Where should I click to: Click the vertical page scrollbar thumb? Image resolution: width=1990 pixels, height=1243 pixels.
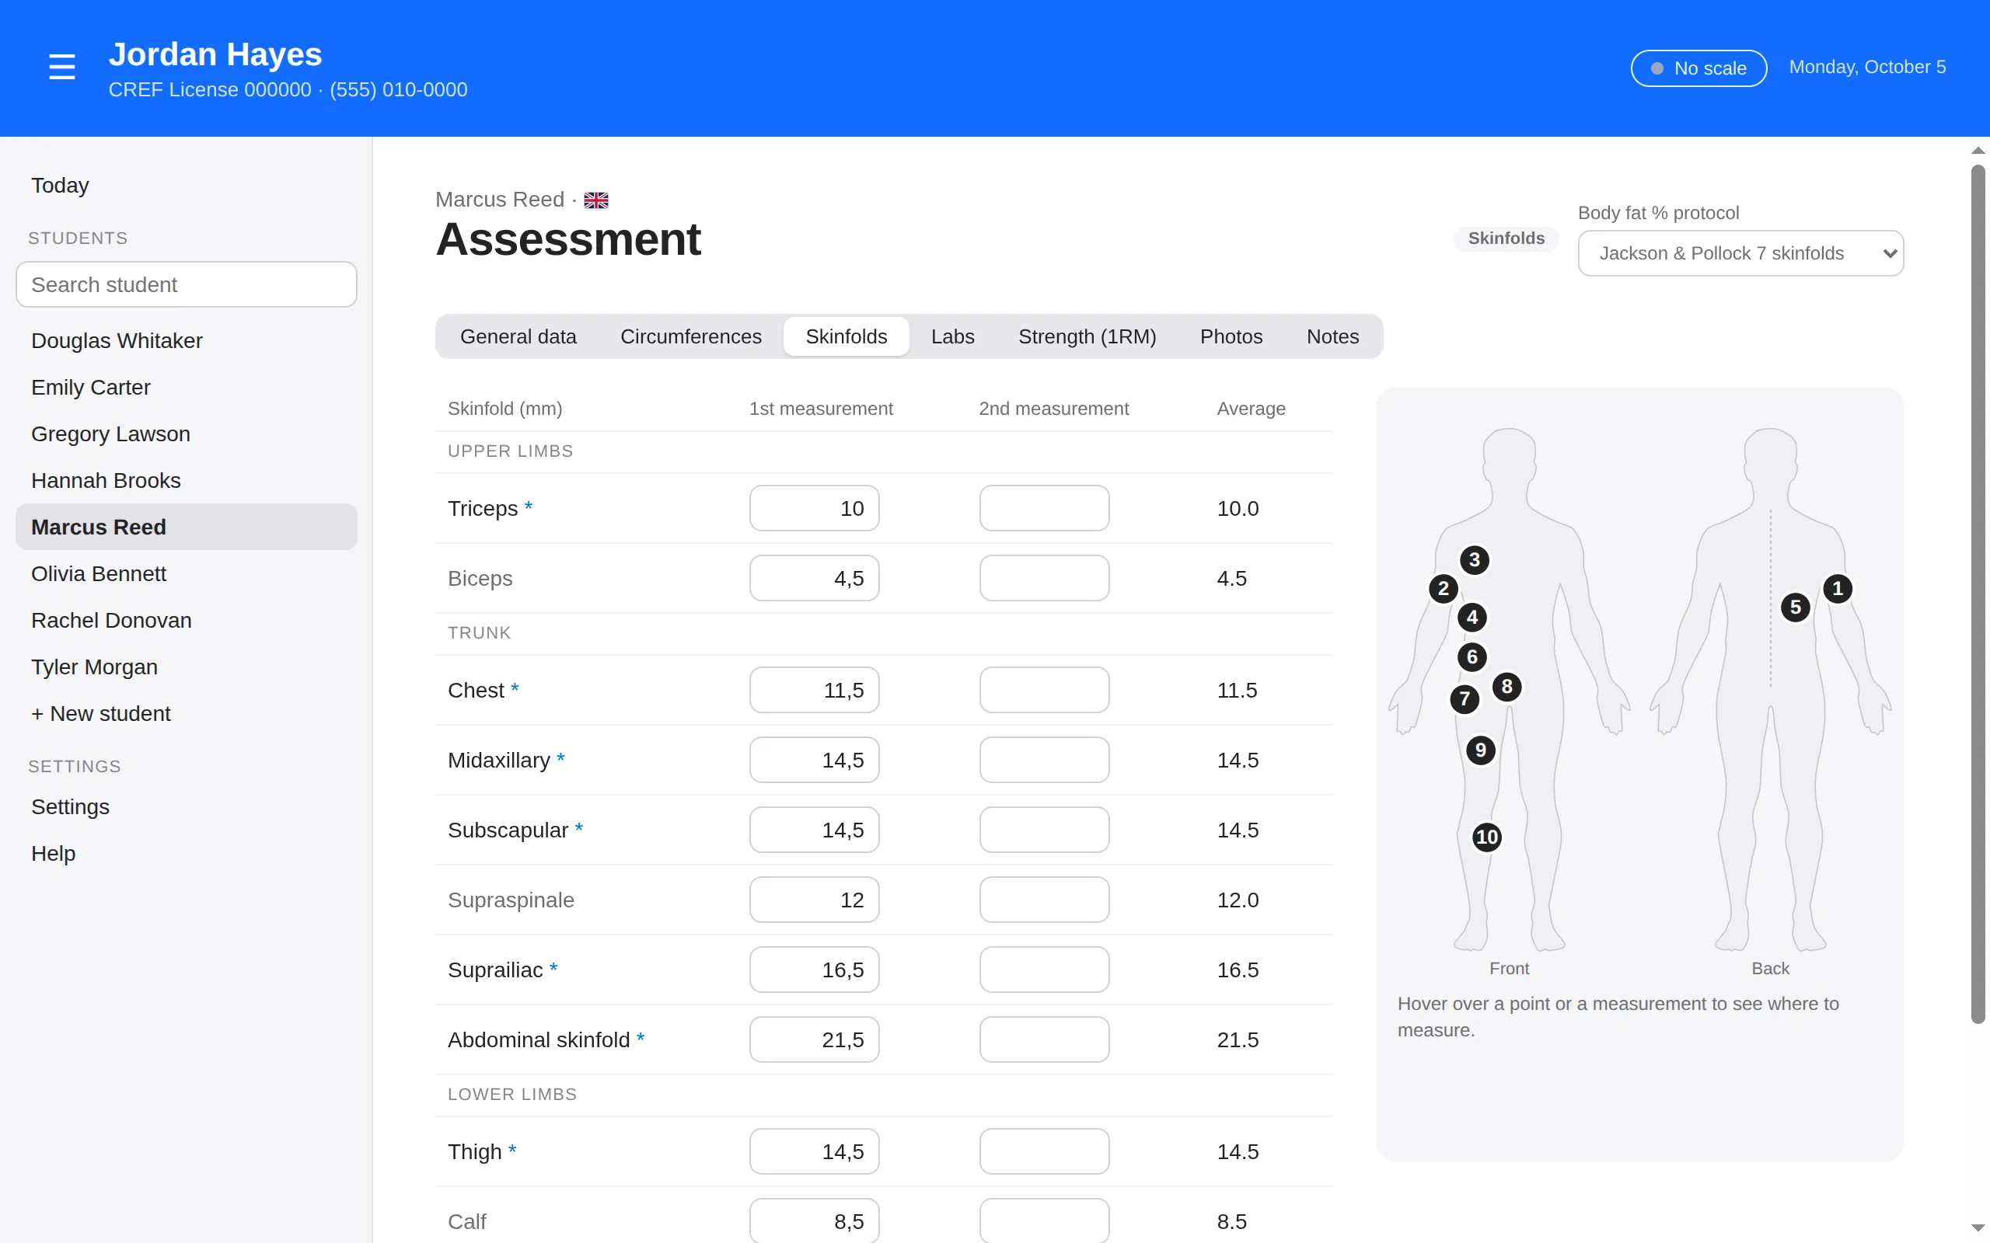pos(1978,594)
